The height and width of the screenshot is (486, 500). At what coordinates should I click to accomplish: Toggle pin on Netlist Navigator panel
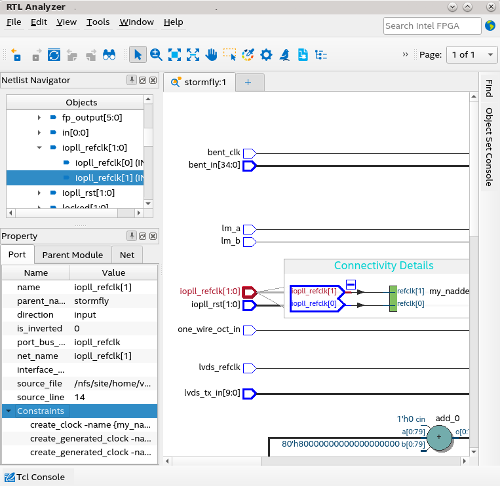132,81
